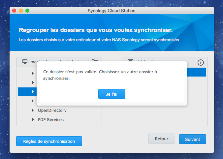This screenshot has height=159, width=223.
Task: Click the "Regrouper les dossiers" heading text
Action: click(x=96, y=30)
